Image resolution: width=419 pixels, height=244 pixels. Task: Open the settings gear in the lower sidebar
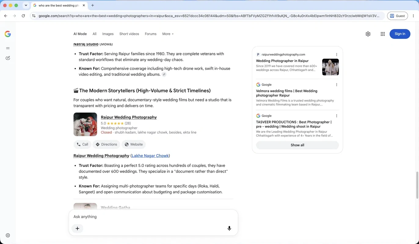(8, 235)
